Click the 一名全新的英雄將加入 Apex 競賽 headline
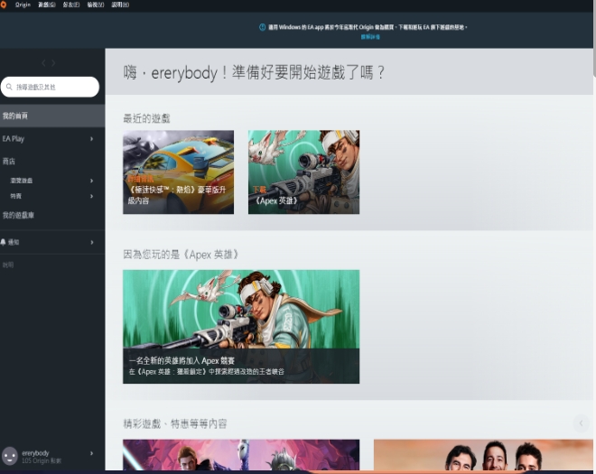The height and width of the screenshot is (474, 596). 182,361
